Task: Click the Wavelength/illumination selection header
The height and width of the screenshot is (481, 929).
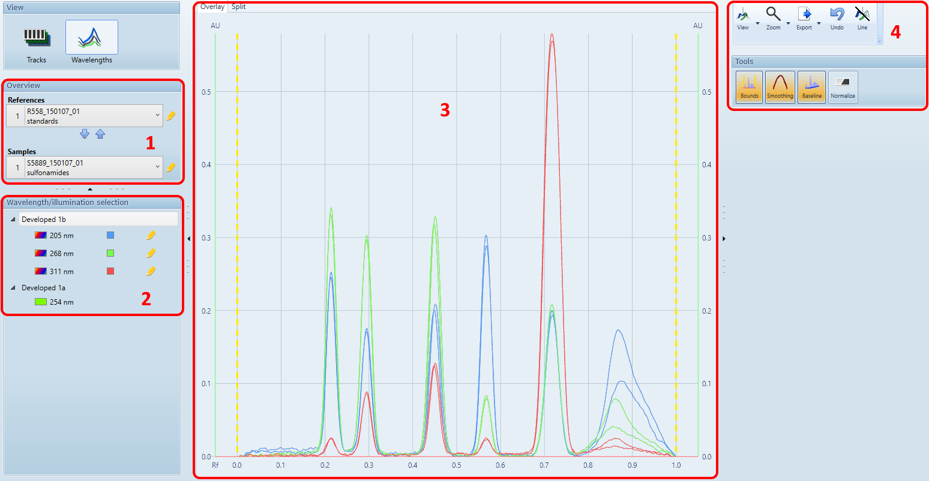Action: [92, 203]
